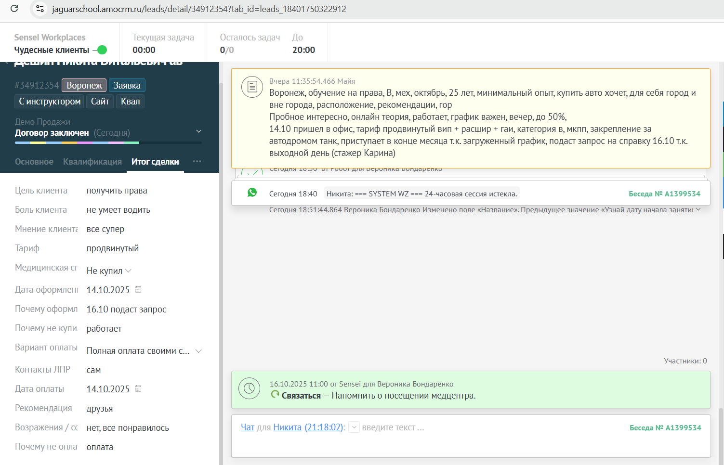Open calendar for Дата оформления field

pyautogui.click(x=138, y=289)
